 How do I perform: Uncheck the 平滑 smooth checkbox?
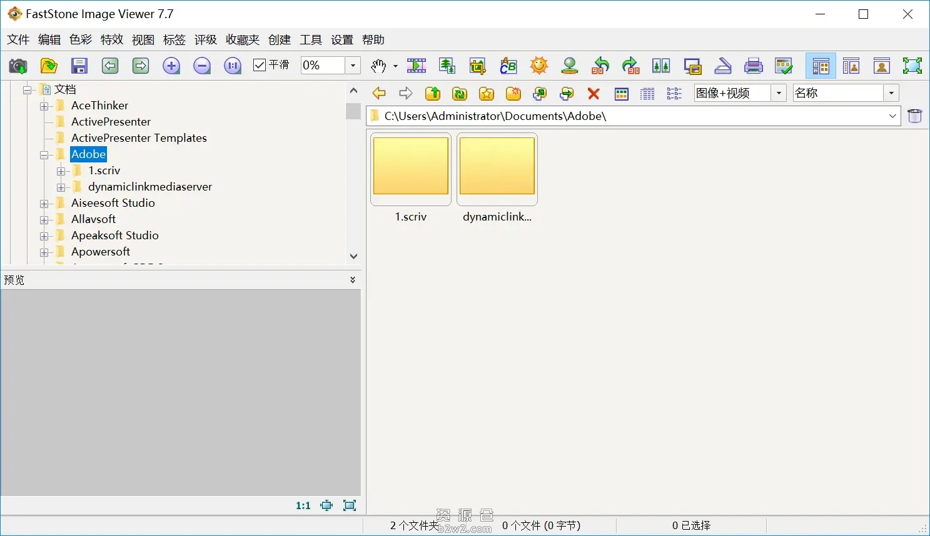click(x=260, y=65)
